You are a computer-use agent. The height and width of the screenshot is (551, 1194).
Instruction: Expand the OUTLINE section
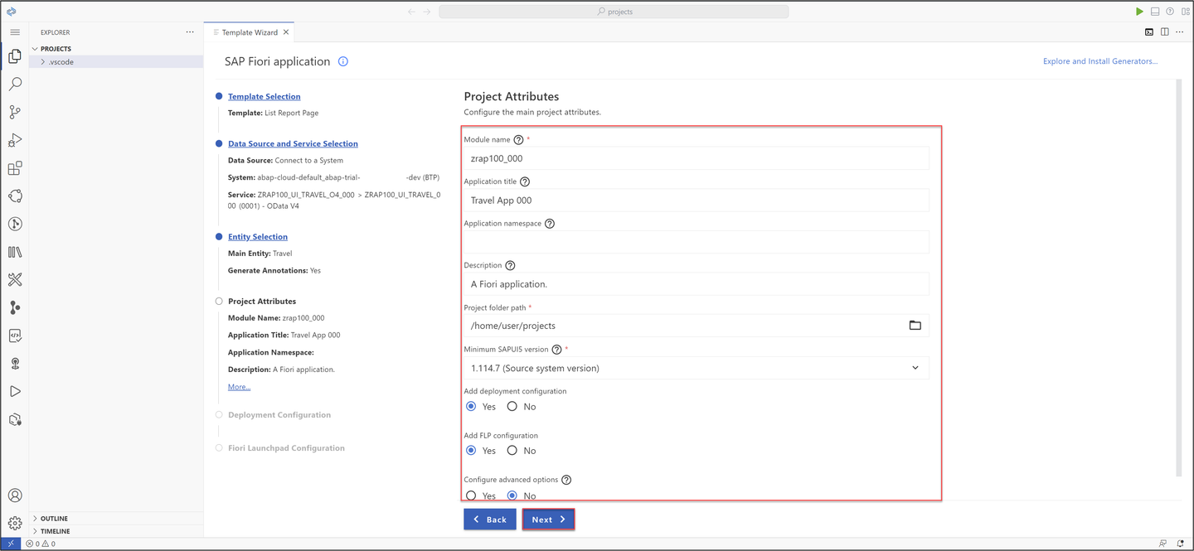[117, 519]
